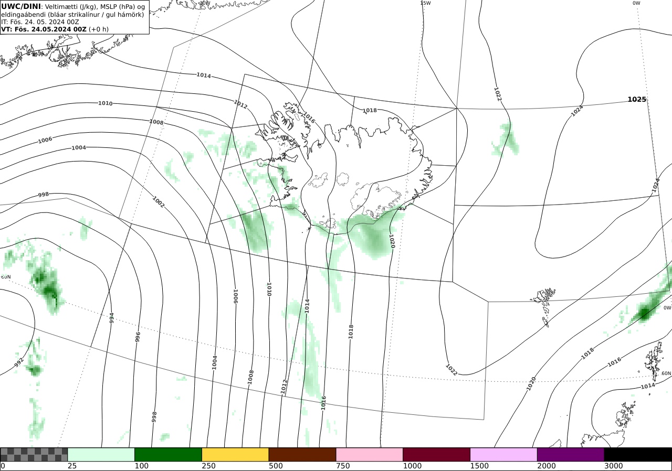Pick the dark green 100–250 legend swatch

pos(169,454)
